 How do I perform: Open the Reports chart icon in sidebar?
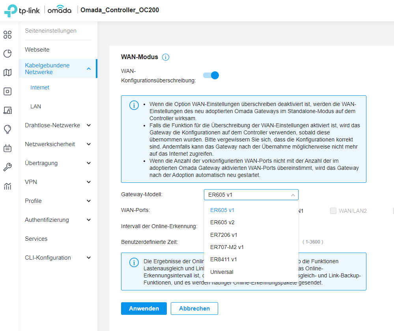pyautogui.click(x=7, y=186)
